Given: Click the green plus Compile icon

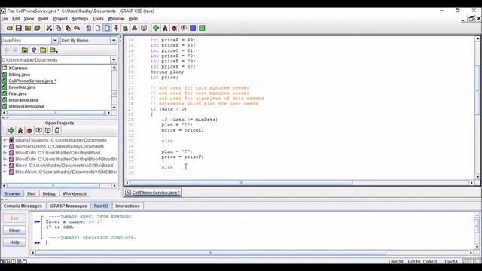Looking at the screenshot, I should 156,28.
